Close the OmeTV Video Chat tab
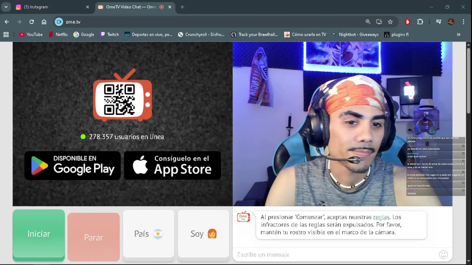 coord(170,7)
